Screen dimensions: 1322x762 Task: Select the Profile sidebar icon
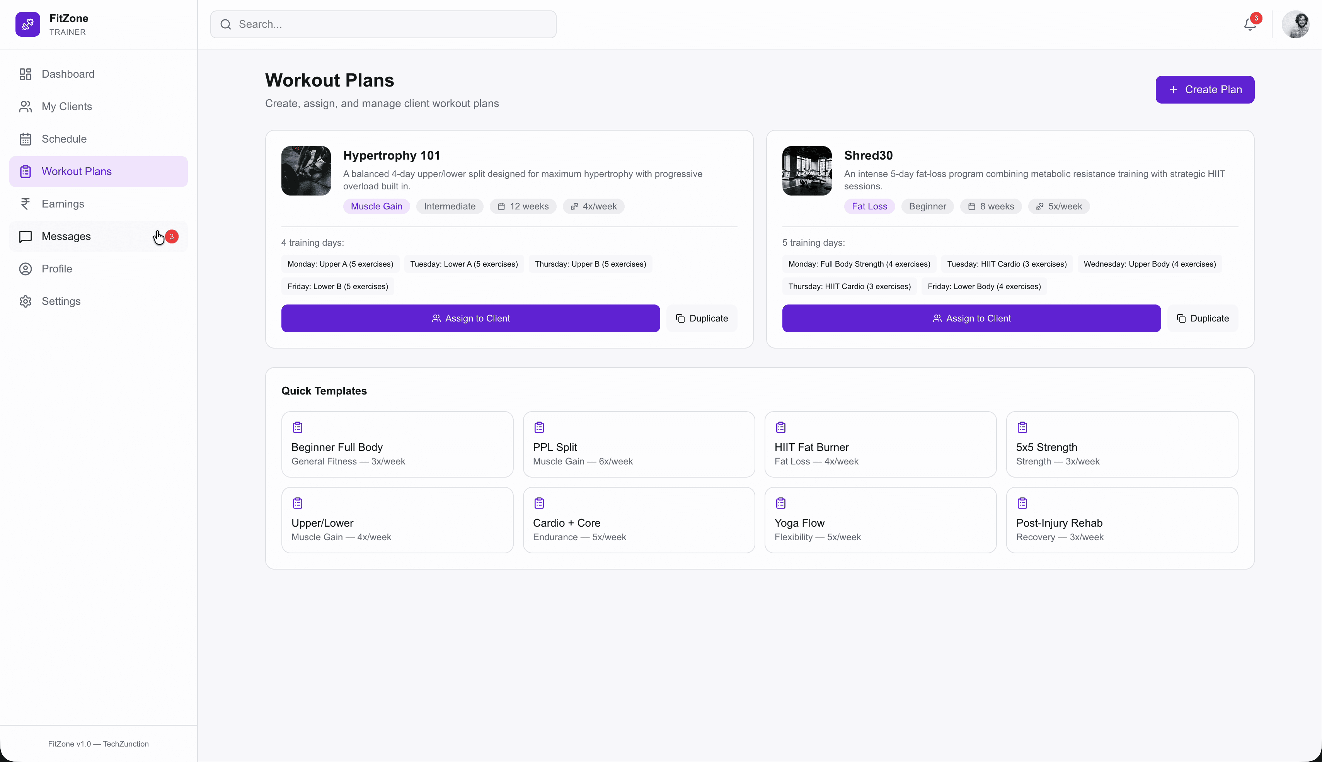click(x=26, y=269)
